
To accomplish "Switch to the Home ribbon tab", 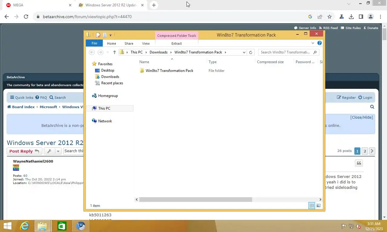I will click(112, 43).
